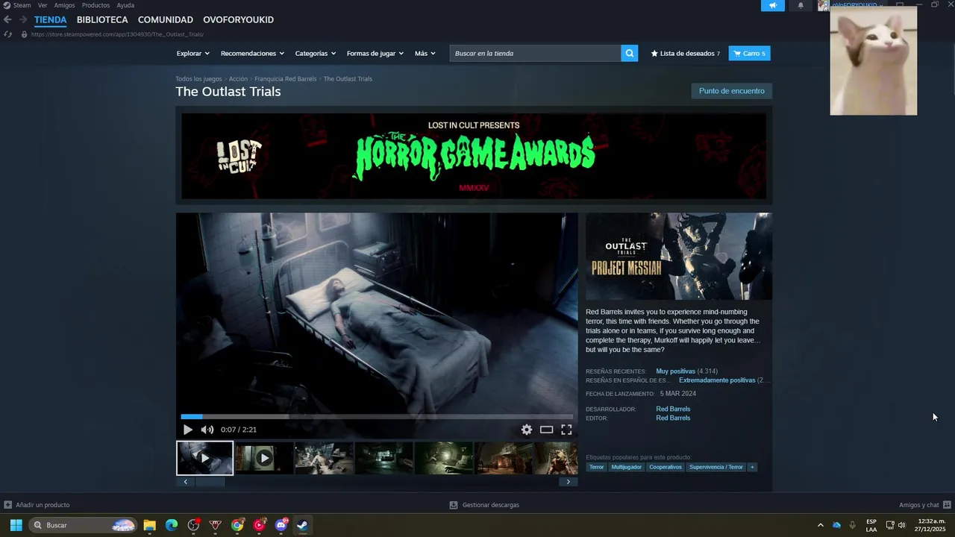955x537 pixels.
Task: Open the megaphone announcements button
Action: point(773,5)
